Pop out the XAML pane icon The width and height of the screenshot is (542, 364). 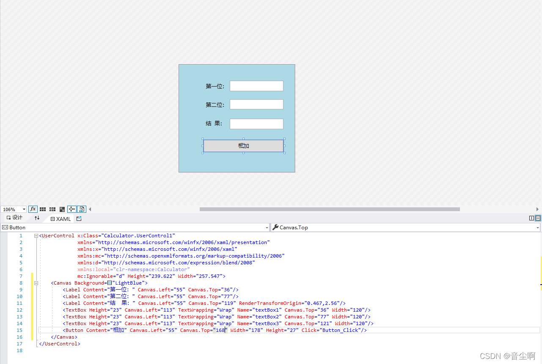tap(79, 218)
